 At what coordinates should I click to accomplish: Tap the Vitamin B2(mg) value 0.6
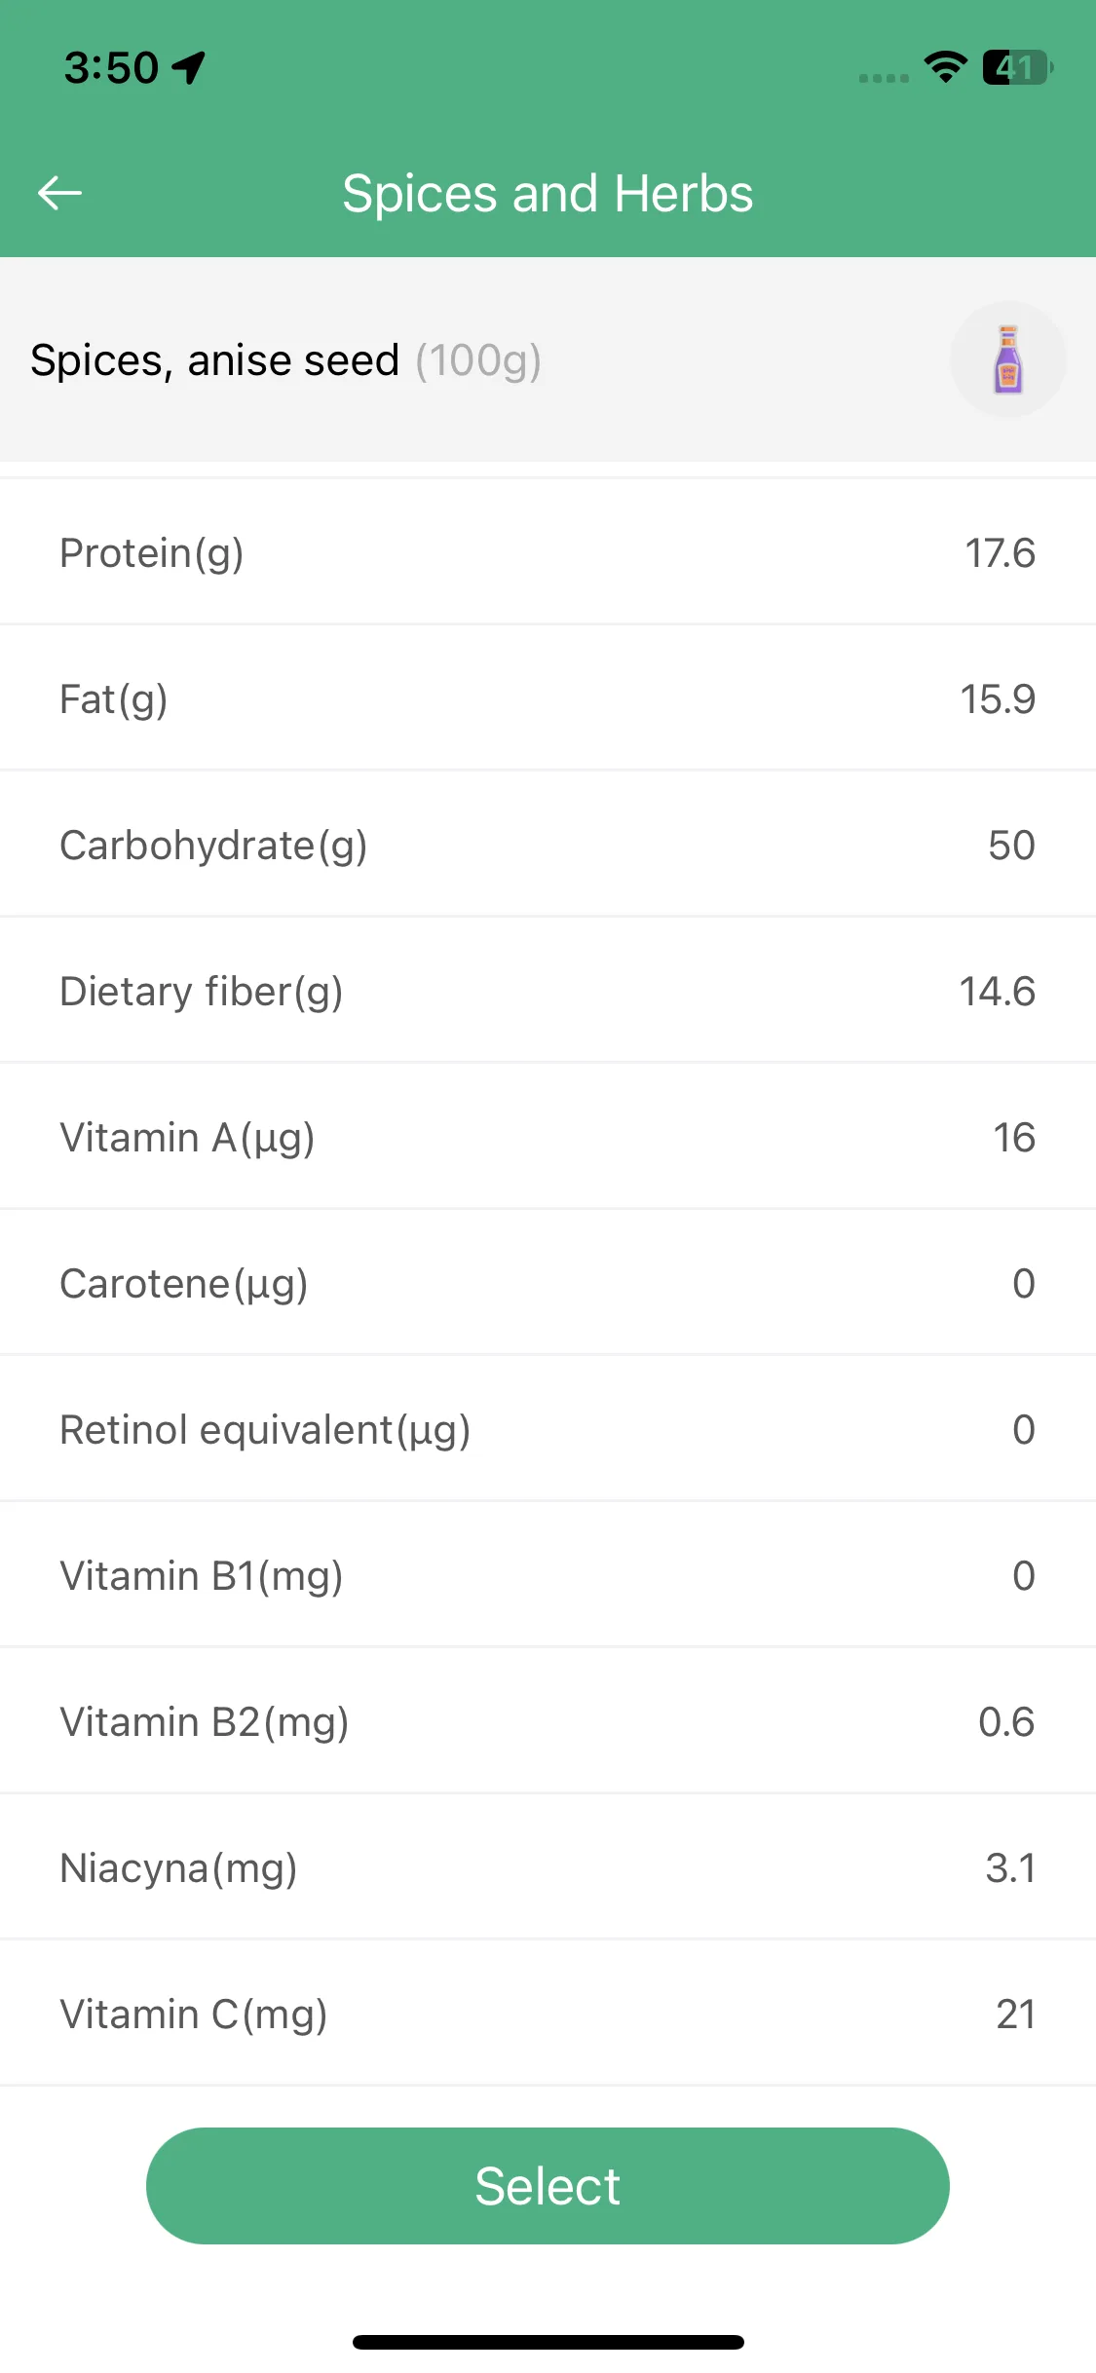tap(1006, 1721)
